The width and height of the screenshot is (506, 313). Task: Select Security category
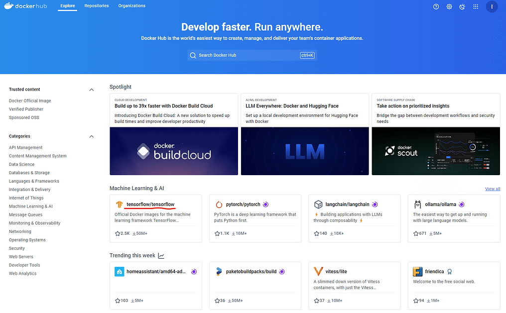pyautogui.click(x=17, y=248)
